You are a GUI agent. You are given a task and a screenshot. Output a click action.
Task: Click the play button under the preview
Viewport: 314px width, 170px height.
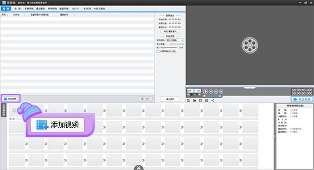tap(205, 92)
